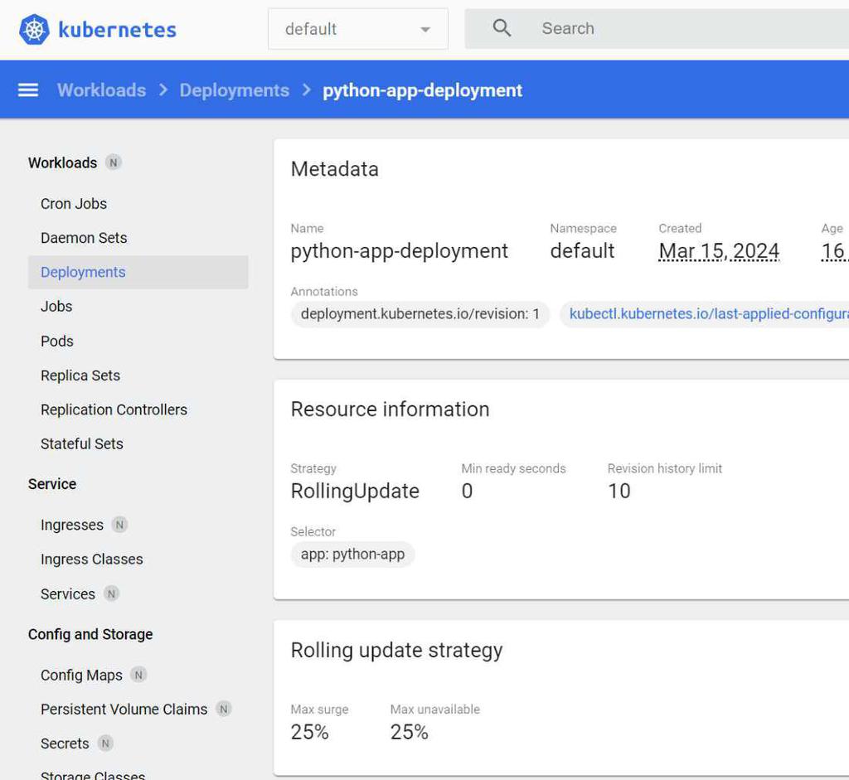Click the search magnifier icon
Screen dimensions: 849x780
pyautogui.click(x=502, y=29)
